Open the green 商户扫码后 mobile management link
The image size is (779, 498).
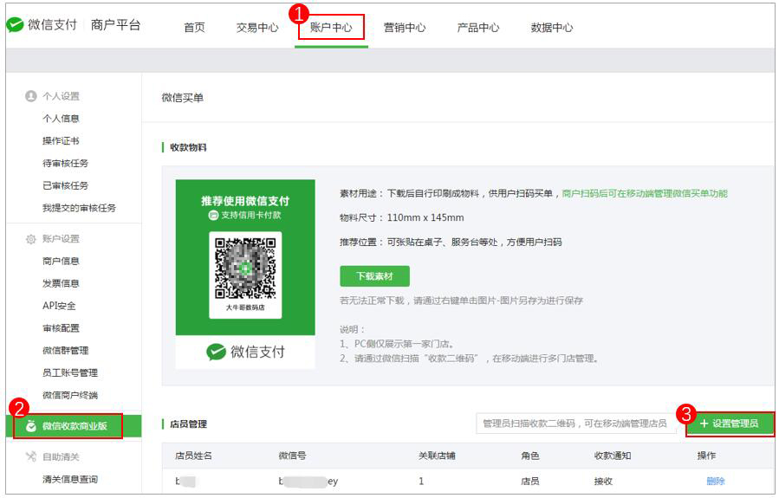point(645,193)
